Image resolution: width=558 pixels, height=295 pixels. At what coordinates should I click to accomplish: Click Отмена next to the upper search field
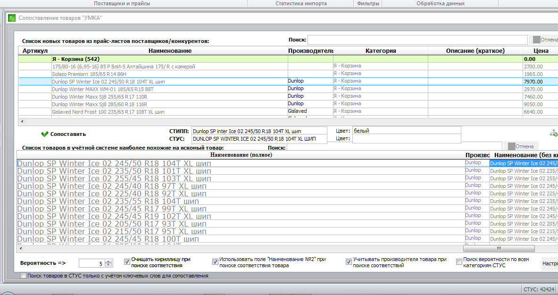[x=545, y=40]
